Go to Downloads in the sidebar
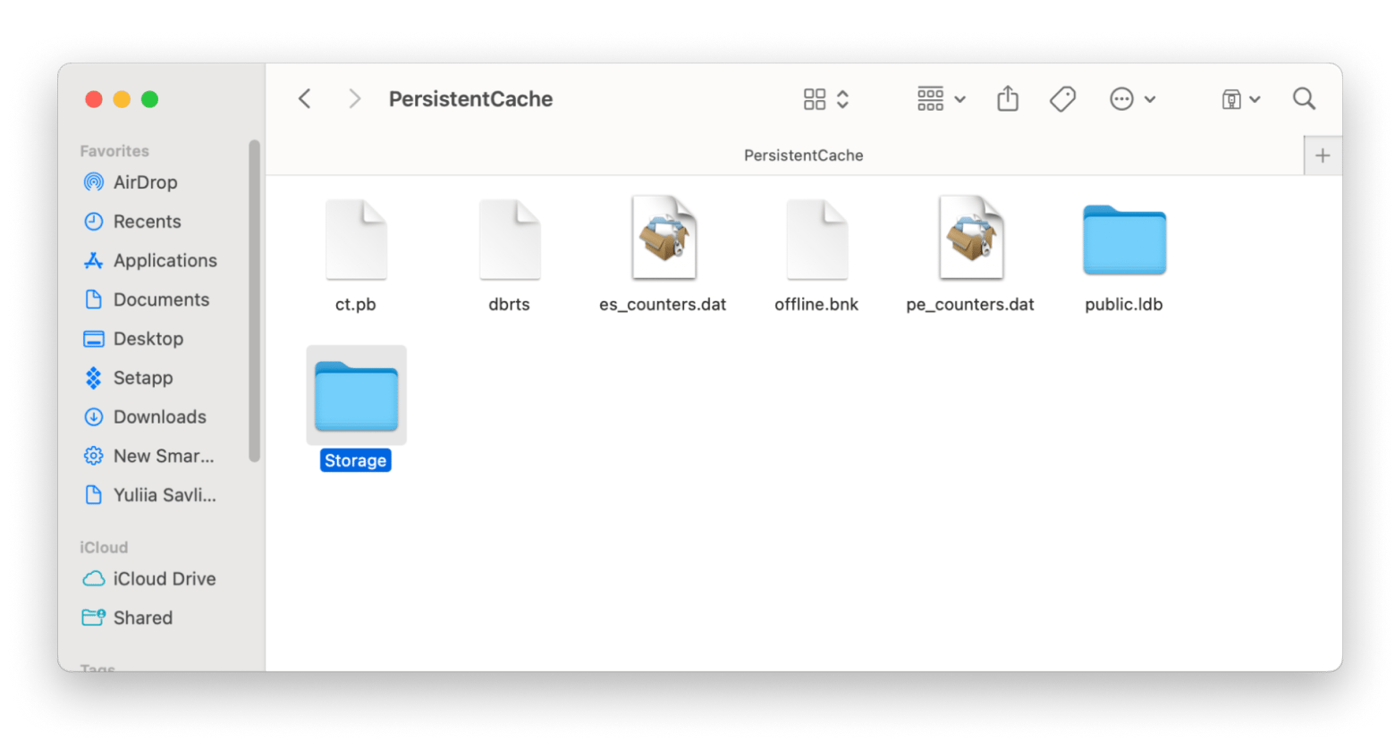This screenshot has height=756, width=1395. pyautogui.click(x=159, y=417)
